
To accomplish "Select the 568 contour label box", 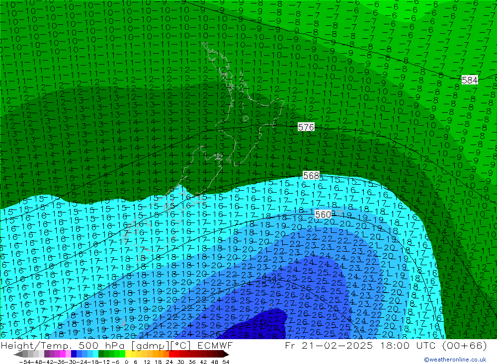I will (x=311, y=175).
